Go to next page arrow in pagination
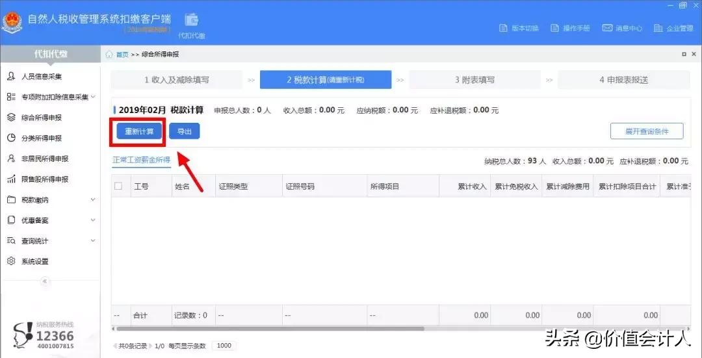702x358 pixels. (150, 346)
